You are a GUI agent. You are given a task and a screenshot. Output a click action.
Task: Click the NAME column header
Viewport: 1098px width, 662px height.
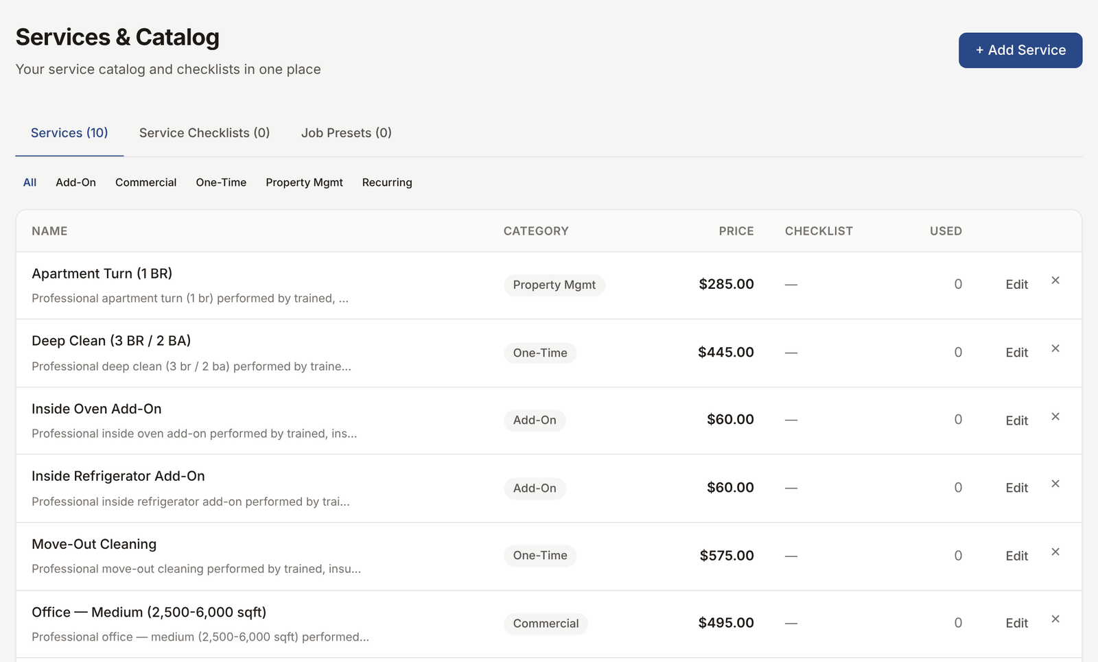pyautogui.click(x=49, y=231)
